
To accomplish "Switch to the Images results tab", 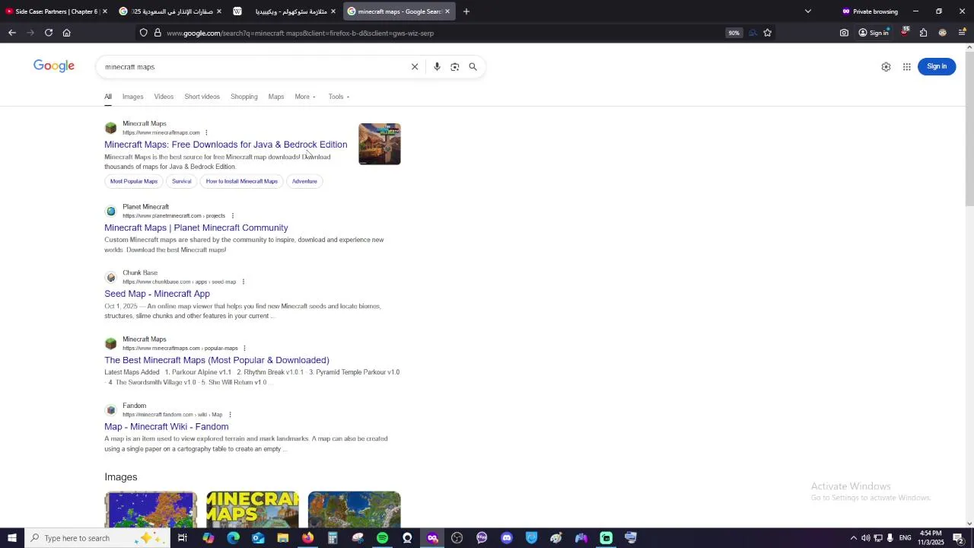I will click(132, 97).
